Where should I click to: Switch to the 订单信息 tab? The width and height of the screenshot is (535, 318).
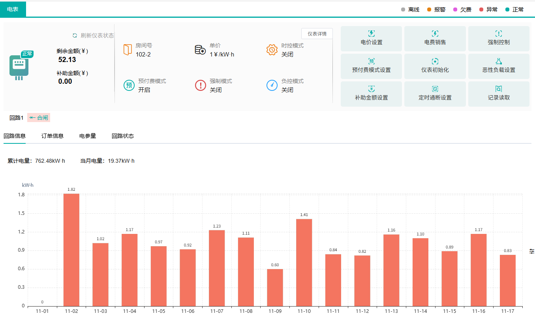53,136
